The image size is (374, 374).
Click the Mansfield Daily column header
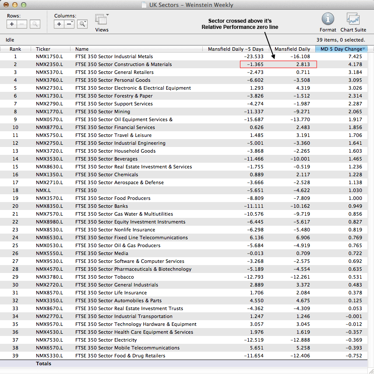[x=292, y=49]
